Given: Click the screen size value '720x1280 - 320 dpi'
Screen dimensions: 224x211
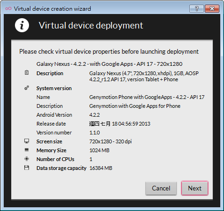Looking at the screenshot, I should tap(110, 141).
